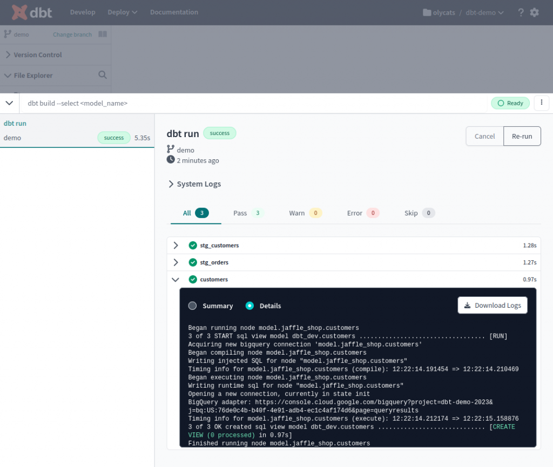Image resolution: width=553 pixels, height=467 pixels.
Task: Search files with File Explorer magnifier icon
Action: pyautogui.click(x=103, y=75)
